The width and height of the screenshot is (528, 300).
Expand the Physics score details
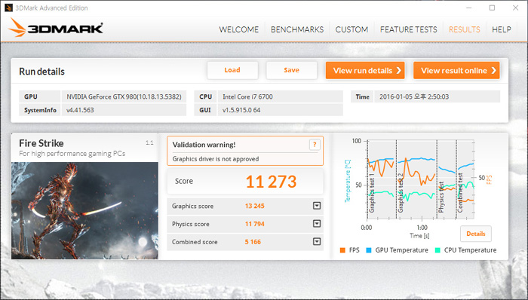pos(317,223)
